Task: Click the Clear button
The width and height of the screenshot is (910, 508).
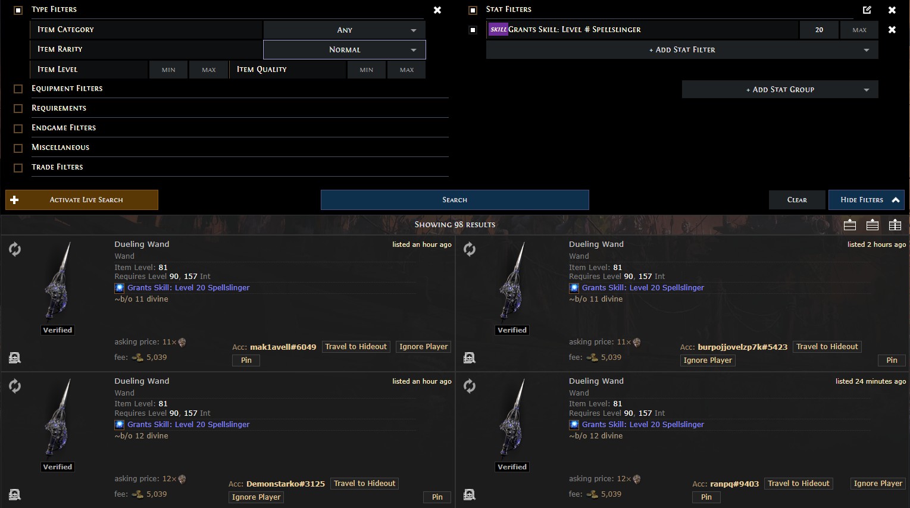Action: (797, 200)
